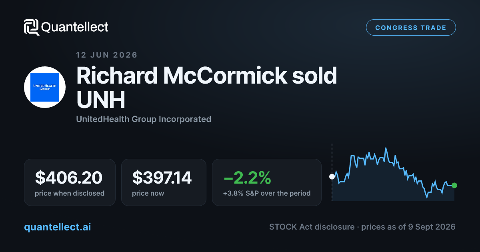Select the −2.2% performance card

coord(267,182)
